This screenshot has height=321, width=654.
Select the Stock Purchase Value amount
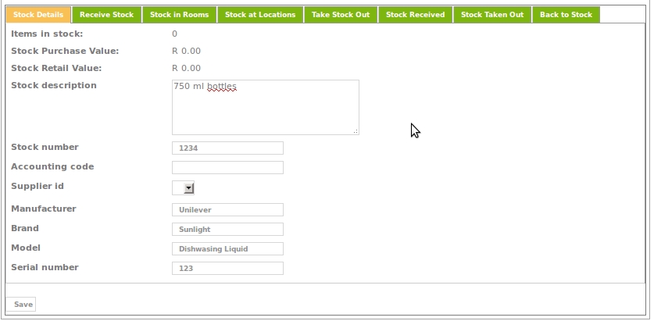point(186,51)
